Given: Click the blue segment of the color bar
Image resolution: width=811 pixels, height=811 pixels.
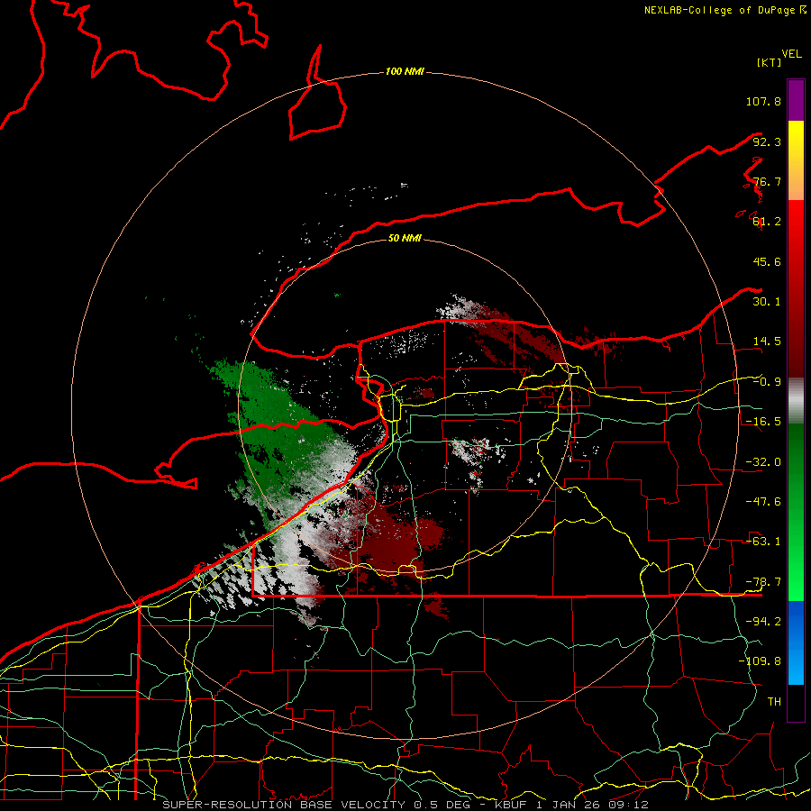Looking at the screenshot, I should pos(796,642).
